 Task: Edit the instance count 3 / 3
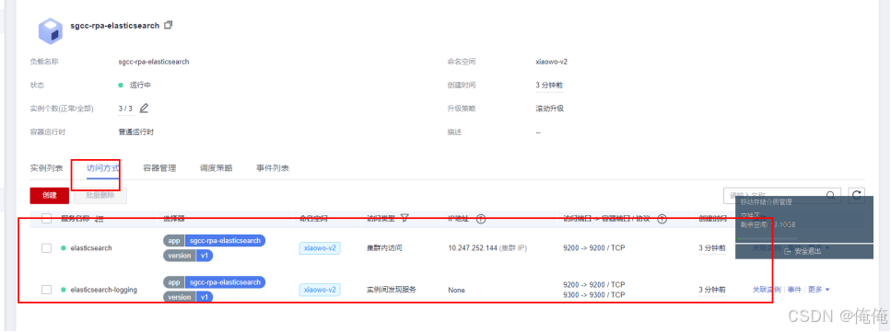144,108
